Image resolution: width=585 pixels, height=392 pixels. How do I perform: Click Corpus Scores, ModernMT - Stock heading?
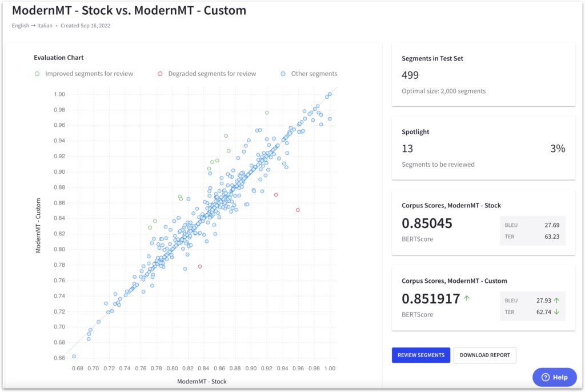[x=451, y=205]
